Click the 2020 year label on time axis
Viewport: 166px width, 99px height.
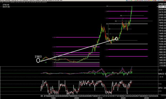[x=123, y=98]
